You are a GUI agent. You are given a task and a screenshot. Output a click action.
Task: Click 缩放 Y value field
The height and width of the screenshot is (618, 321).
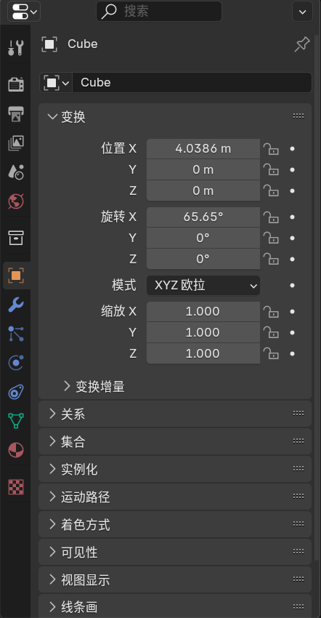(x=203, y=333)
